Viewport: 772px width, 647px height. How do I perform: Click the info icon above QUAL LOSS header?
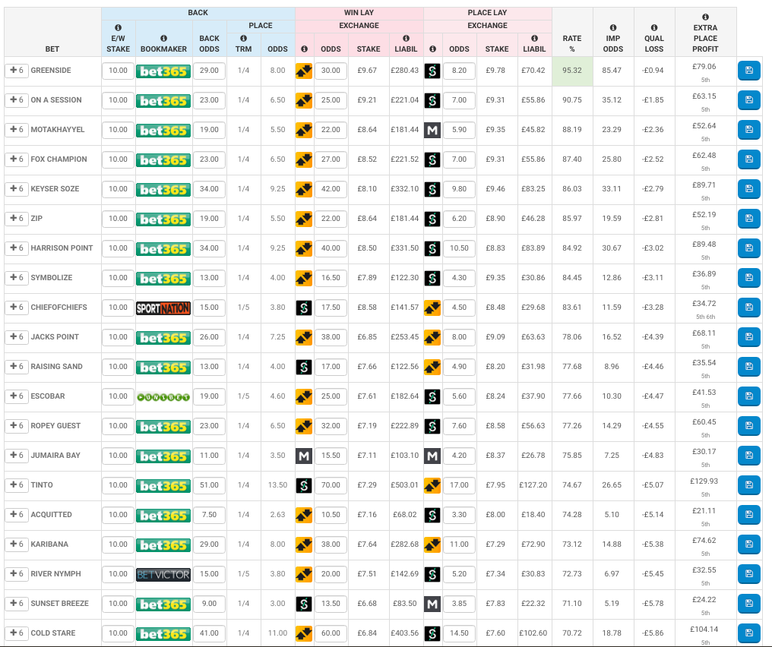coord(653,27)
